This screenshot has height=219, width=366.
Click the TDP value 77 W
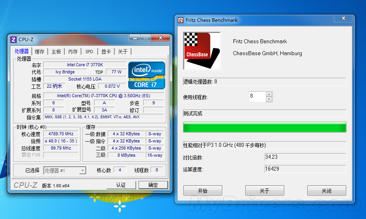(116, 72)
